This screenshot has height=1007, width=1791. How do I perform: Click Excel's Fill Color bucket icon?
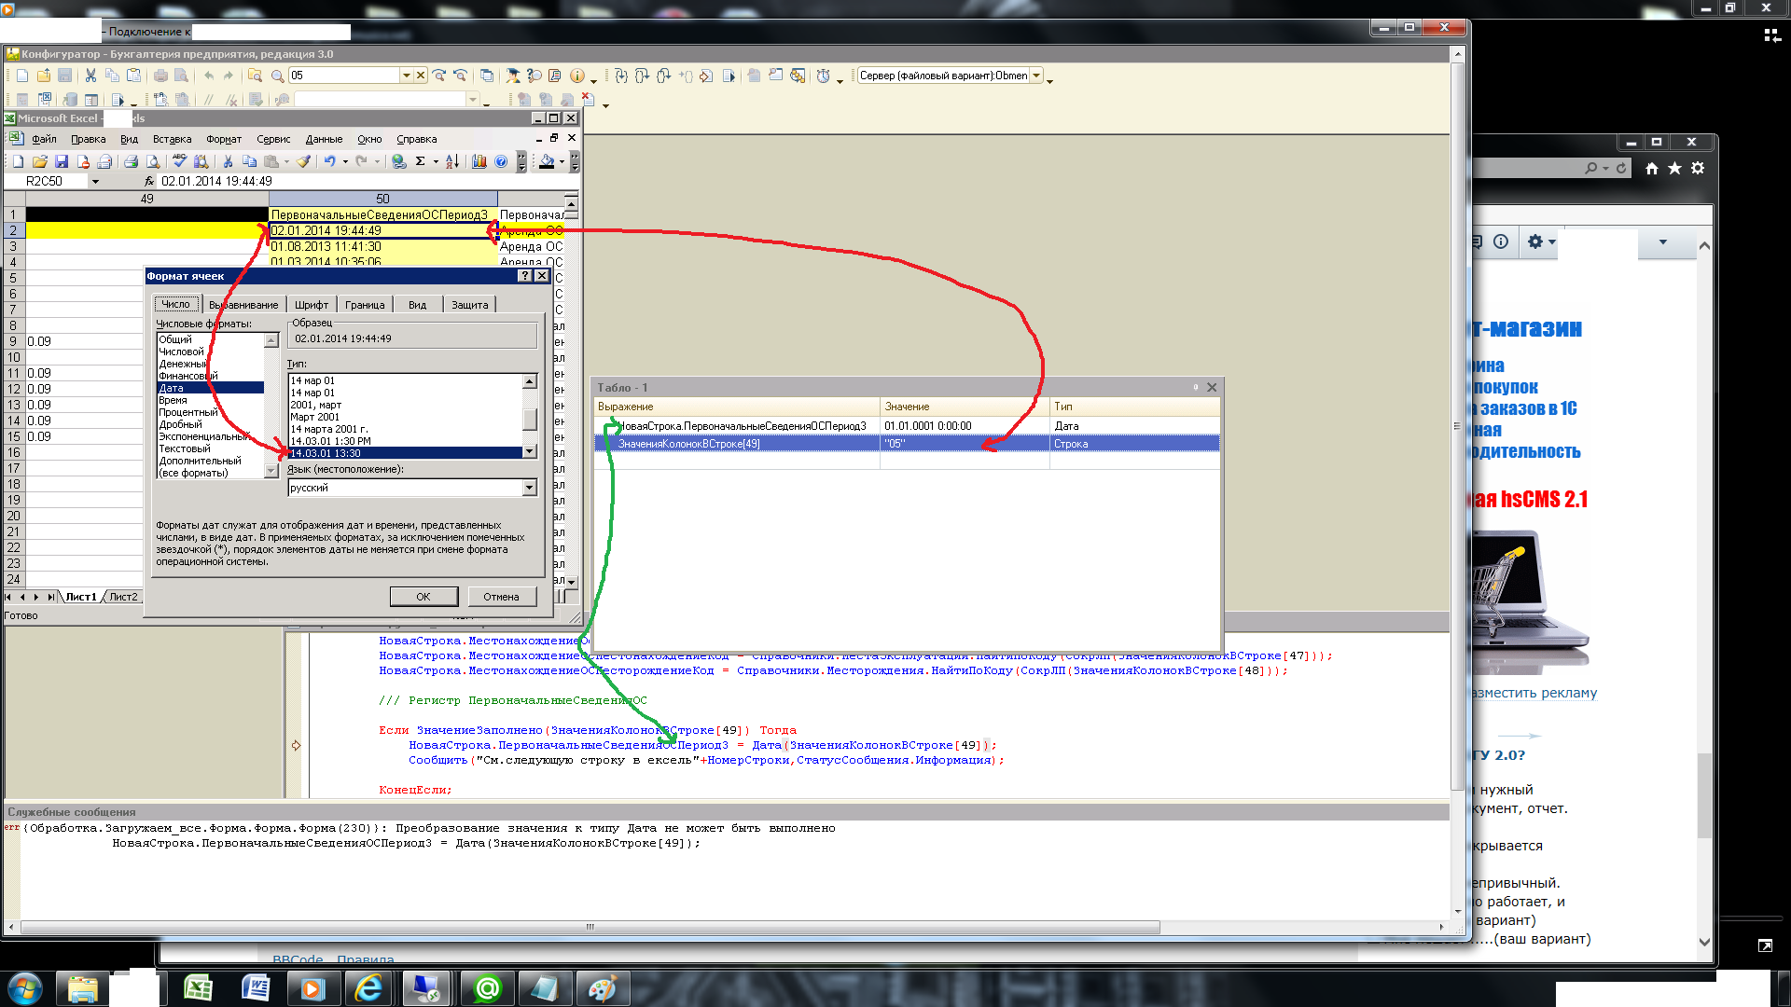(x=548, y=161)
